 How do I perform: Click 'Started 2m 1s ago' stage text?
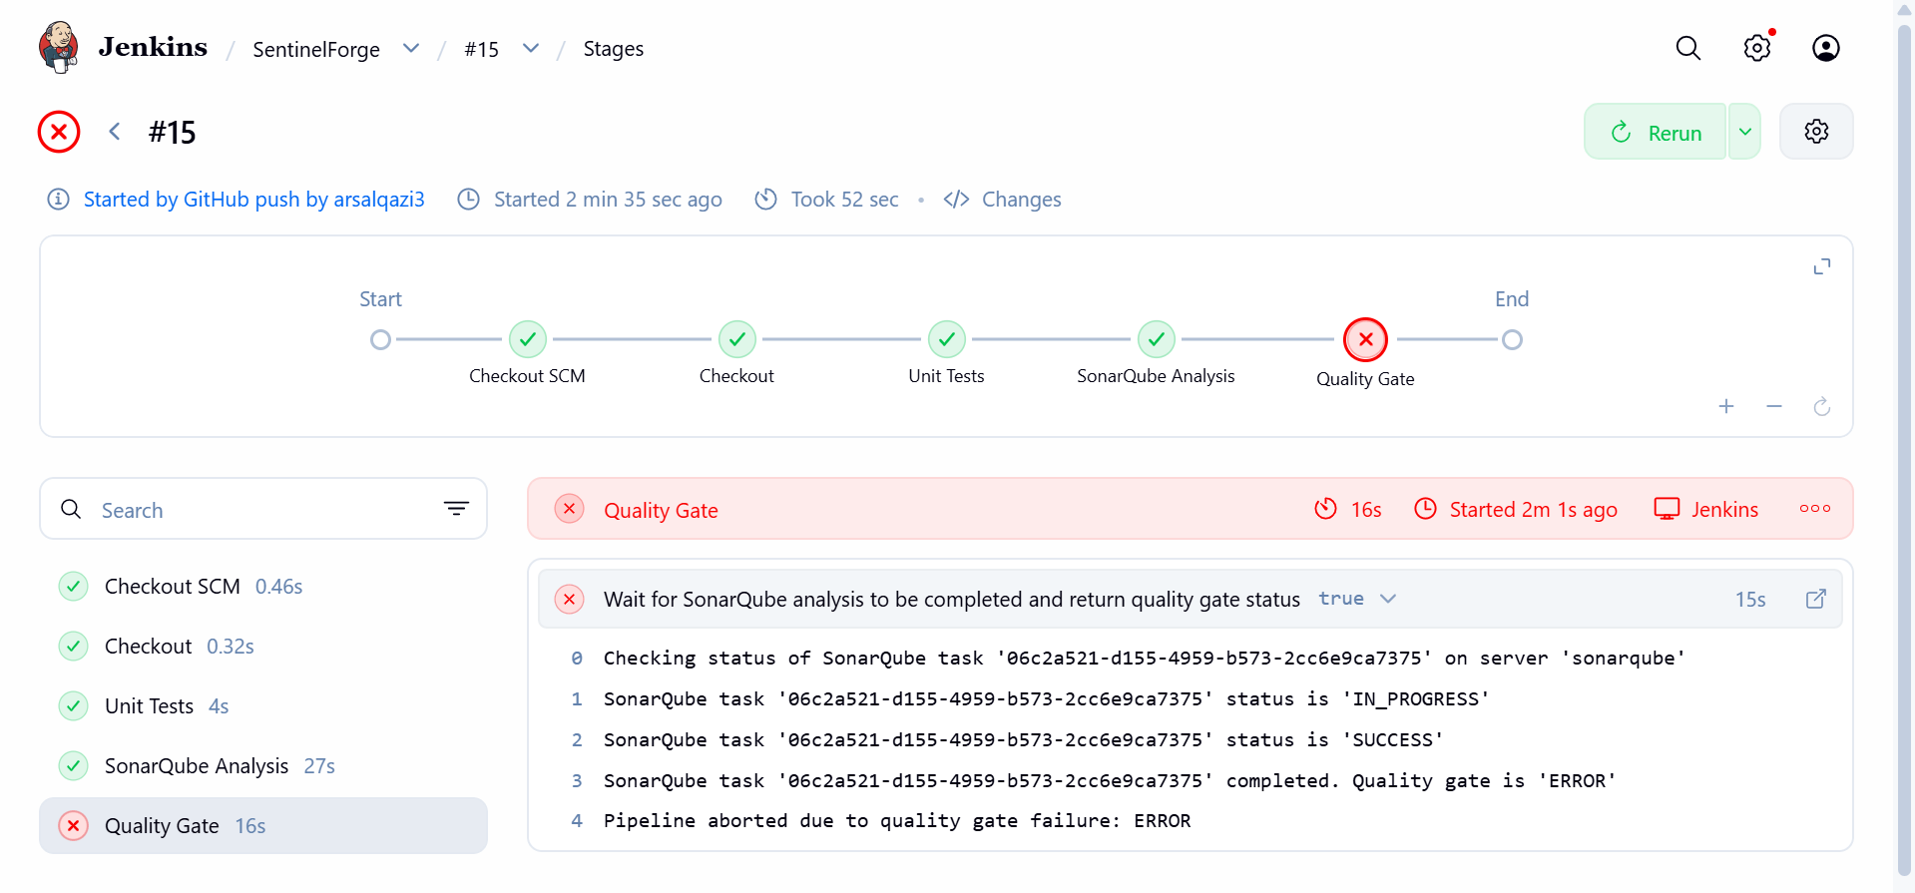[x=1533, y=510]
